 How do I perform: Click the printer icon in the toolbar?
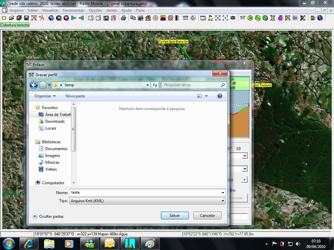pyautogui.click(x=124, y=18)
